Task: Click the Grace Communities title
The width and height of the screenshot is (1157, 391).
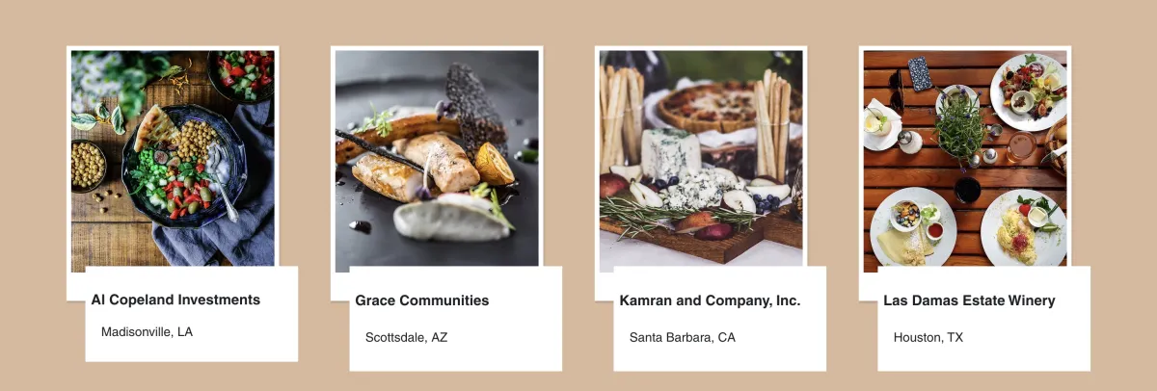Action: click(421, 300)
